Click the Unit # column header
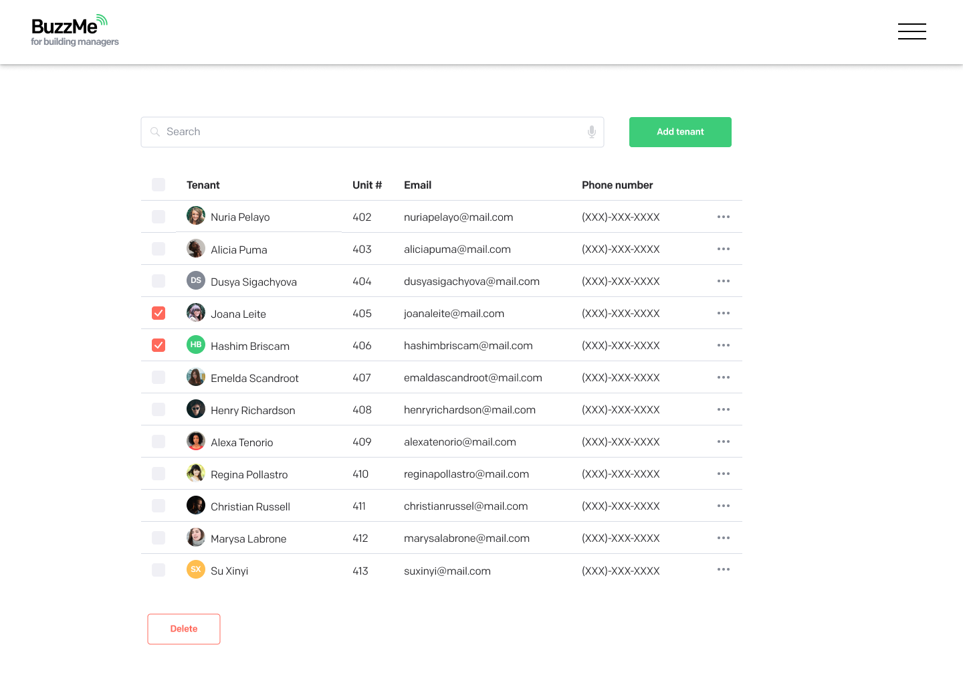 coord(367,185)
